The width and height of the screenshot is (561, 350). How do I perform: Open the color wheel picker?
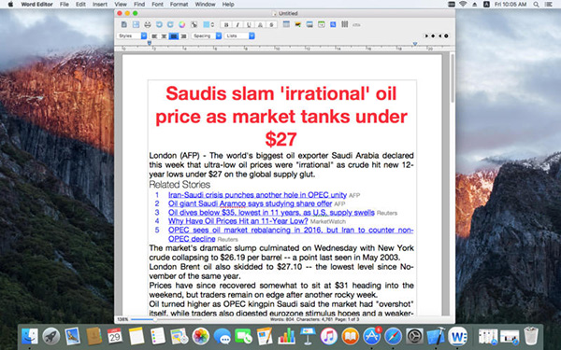182,24
